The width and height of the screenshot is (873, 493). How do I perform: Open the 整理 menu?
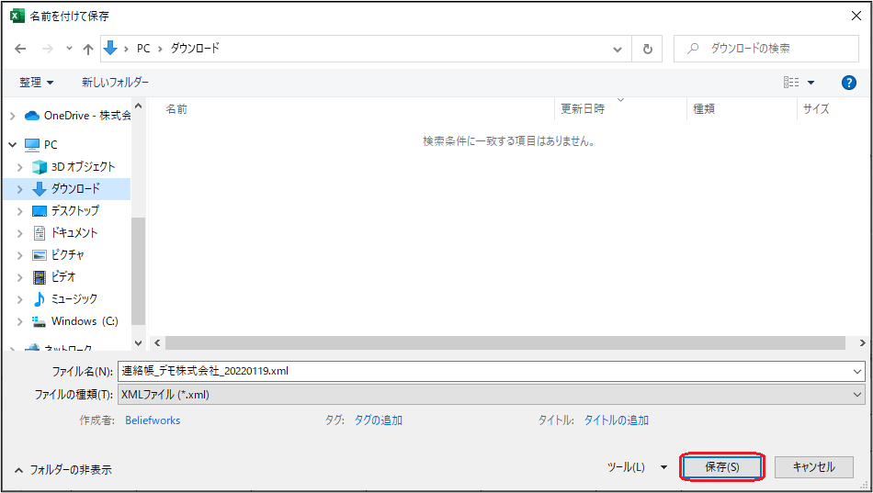coord(37,83)
